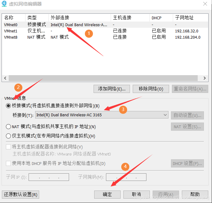Check 将主机虚拟适配器连接到此网络 checkbox

8,147
